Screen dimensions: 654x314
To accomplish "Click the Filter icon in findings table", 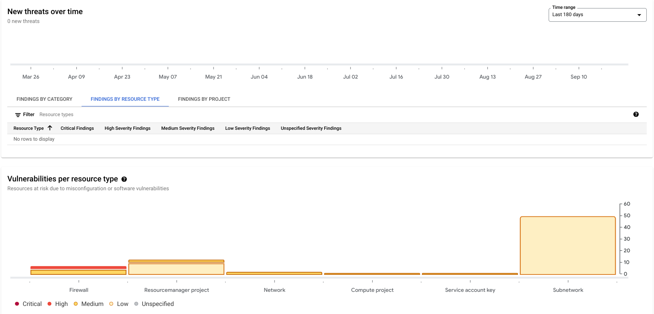I will point(18,115).
